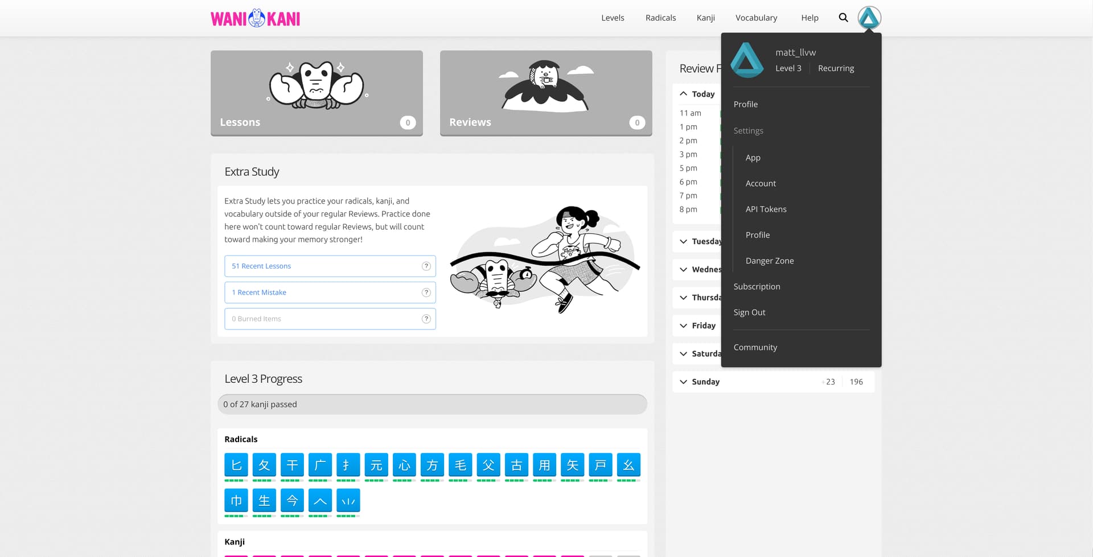This screenshot has width=1093, height=557.
Task: Open the 夂 radical tile
Action: coord(264,465)
